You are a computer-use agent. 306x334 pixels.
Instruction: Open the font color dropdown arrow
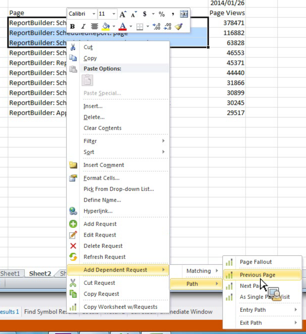coord(131,27)
